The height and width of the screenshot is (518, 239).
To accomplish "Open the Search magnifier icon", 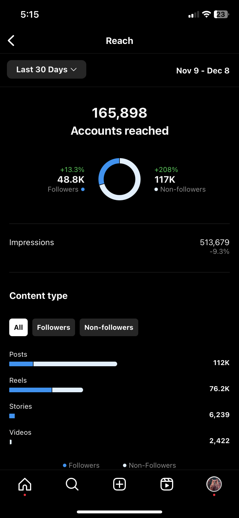I will coord(72,484).
